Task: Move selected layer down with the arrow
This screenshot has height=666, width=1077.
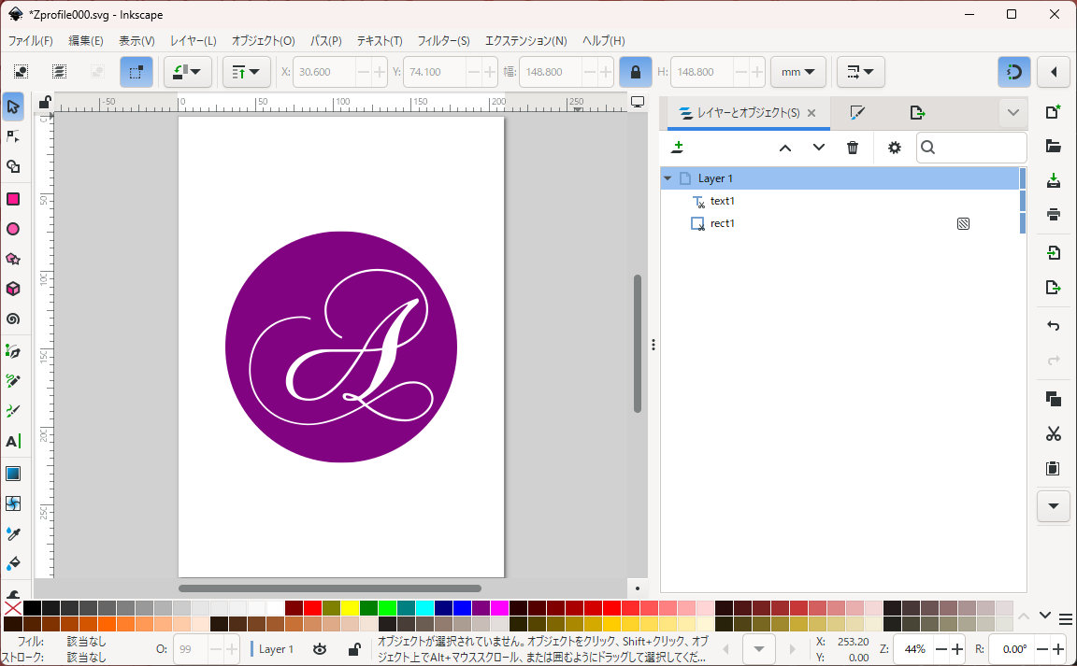Action: pos(819,148)
